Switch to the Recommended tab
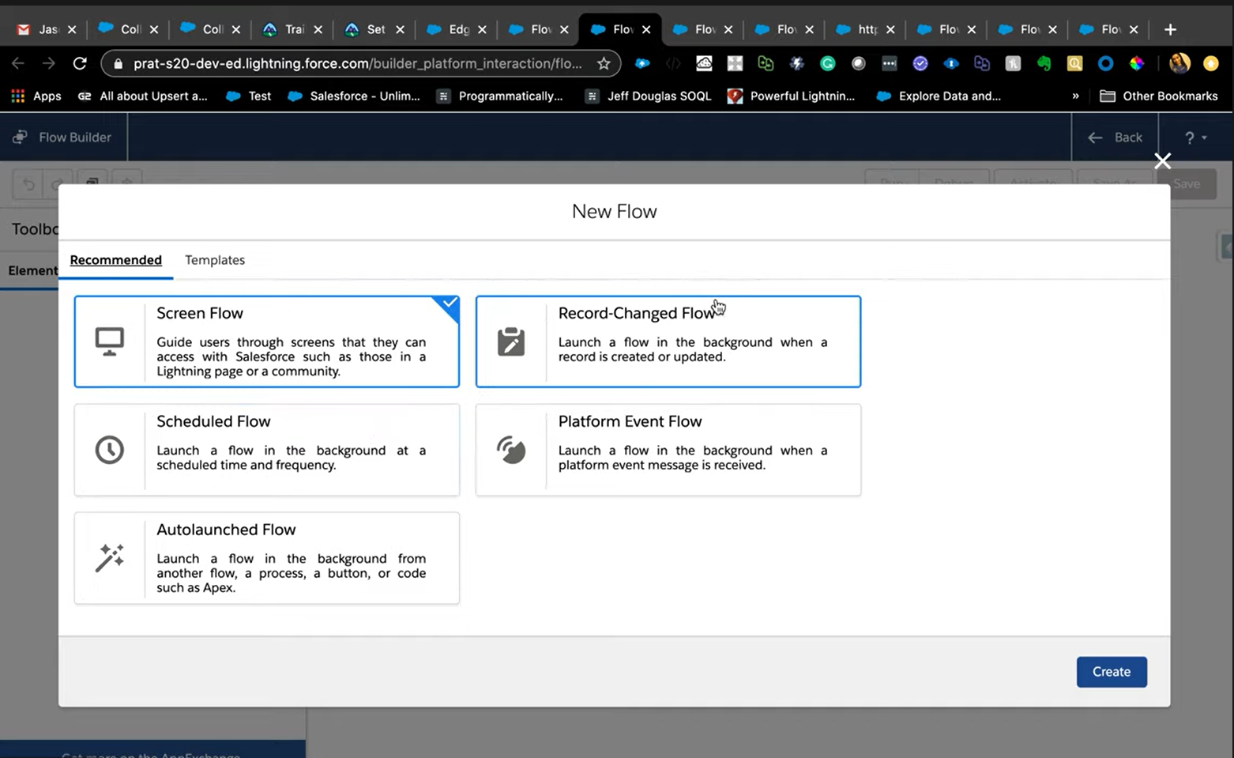 115,260
